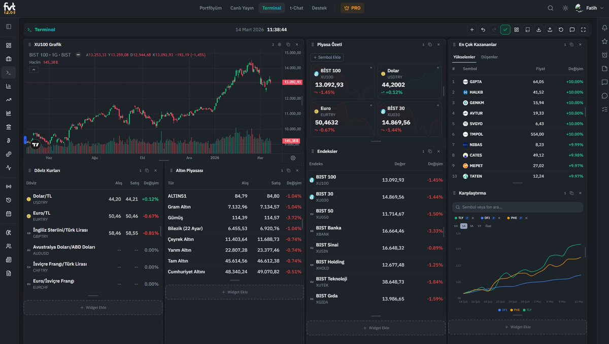This screenshot has height=344, width=609.
Task: Select 1A range in Karşılaştırma
Action: (x=464, y=226)
